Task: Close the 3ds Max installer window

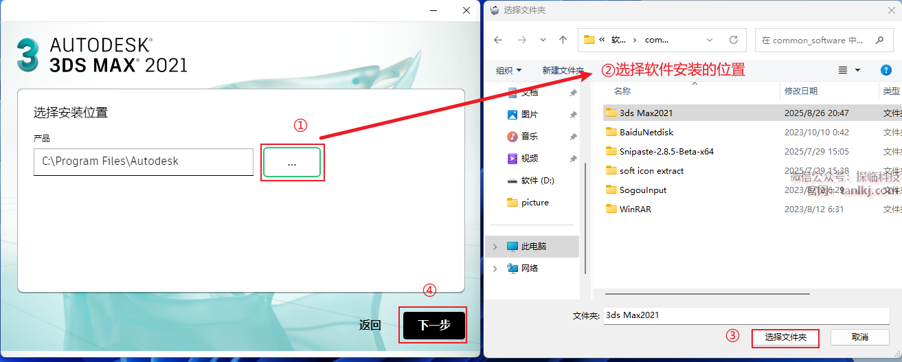Action: pos(466,10)
